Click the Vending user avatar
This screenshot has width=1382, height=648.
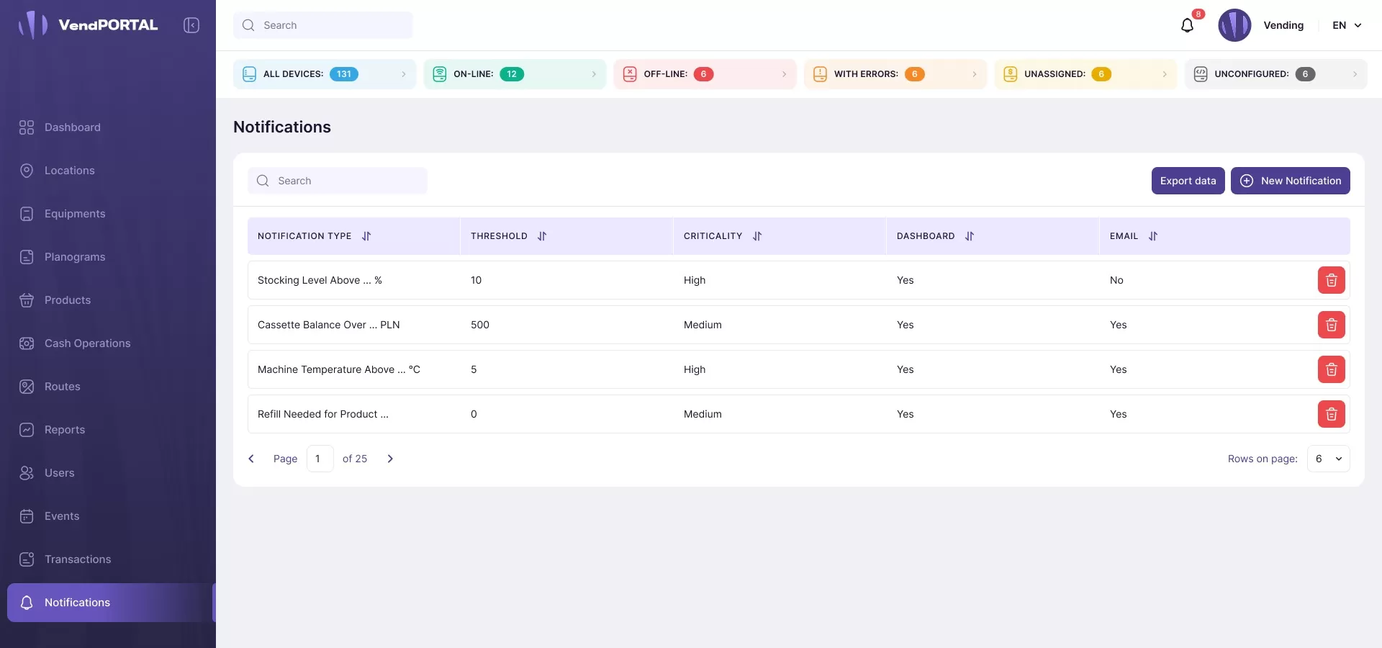click(x=1234, y=25)
